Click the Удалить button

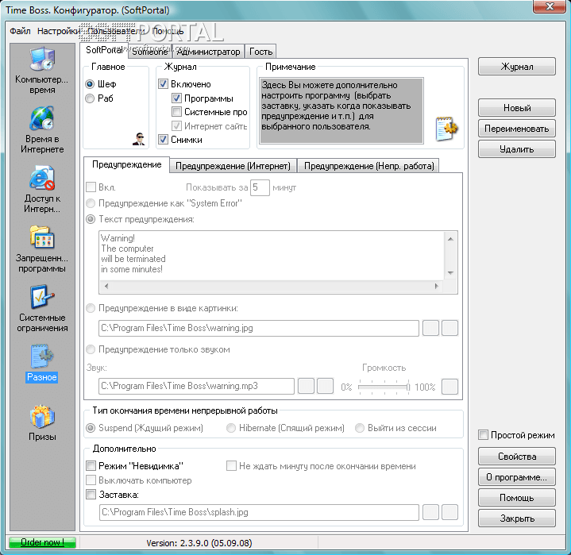[x=517, y=149]
